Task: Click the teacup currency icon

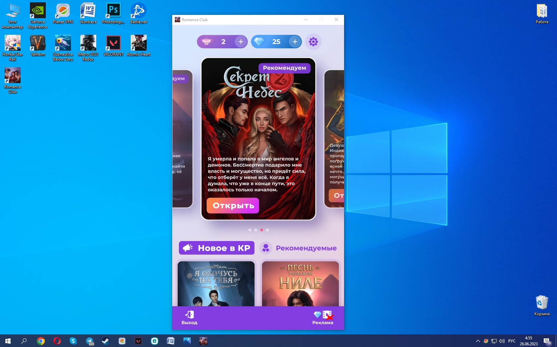Action: (x=207, y=42)
